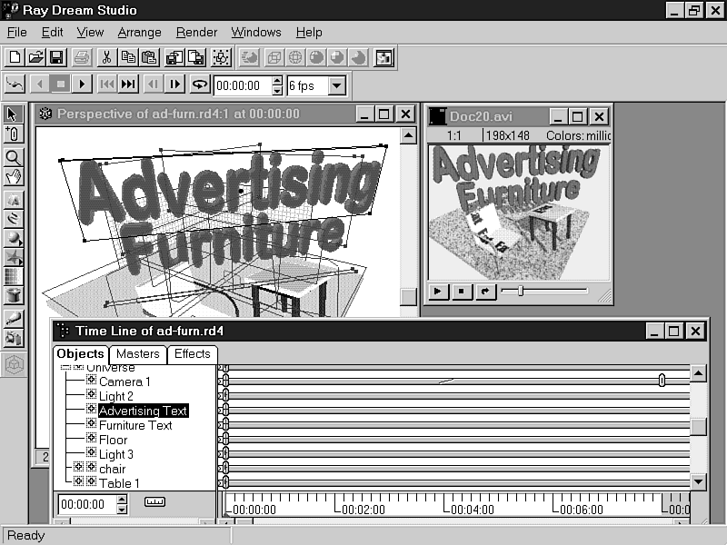Click the Cut scissors icon
The height and width of the screenshot is (545, 727).
(x=106, y=57)
